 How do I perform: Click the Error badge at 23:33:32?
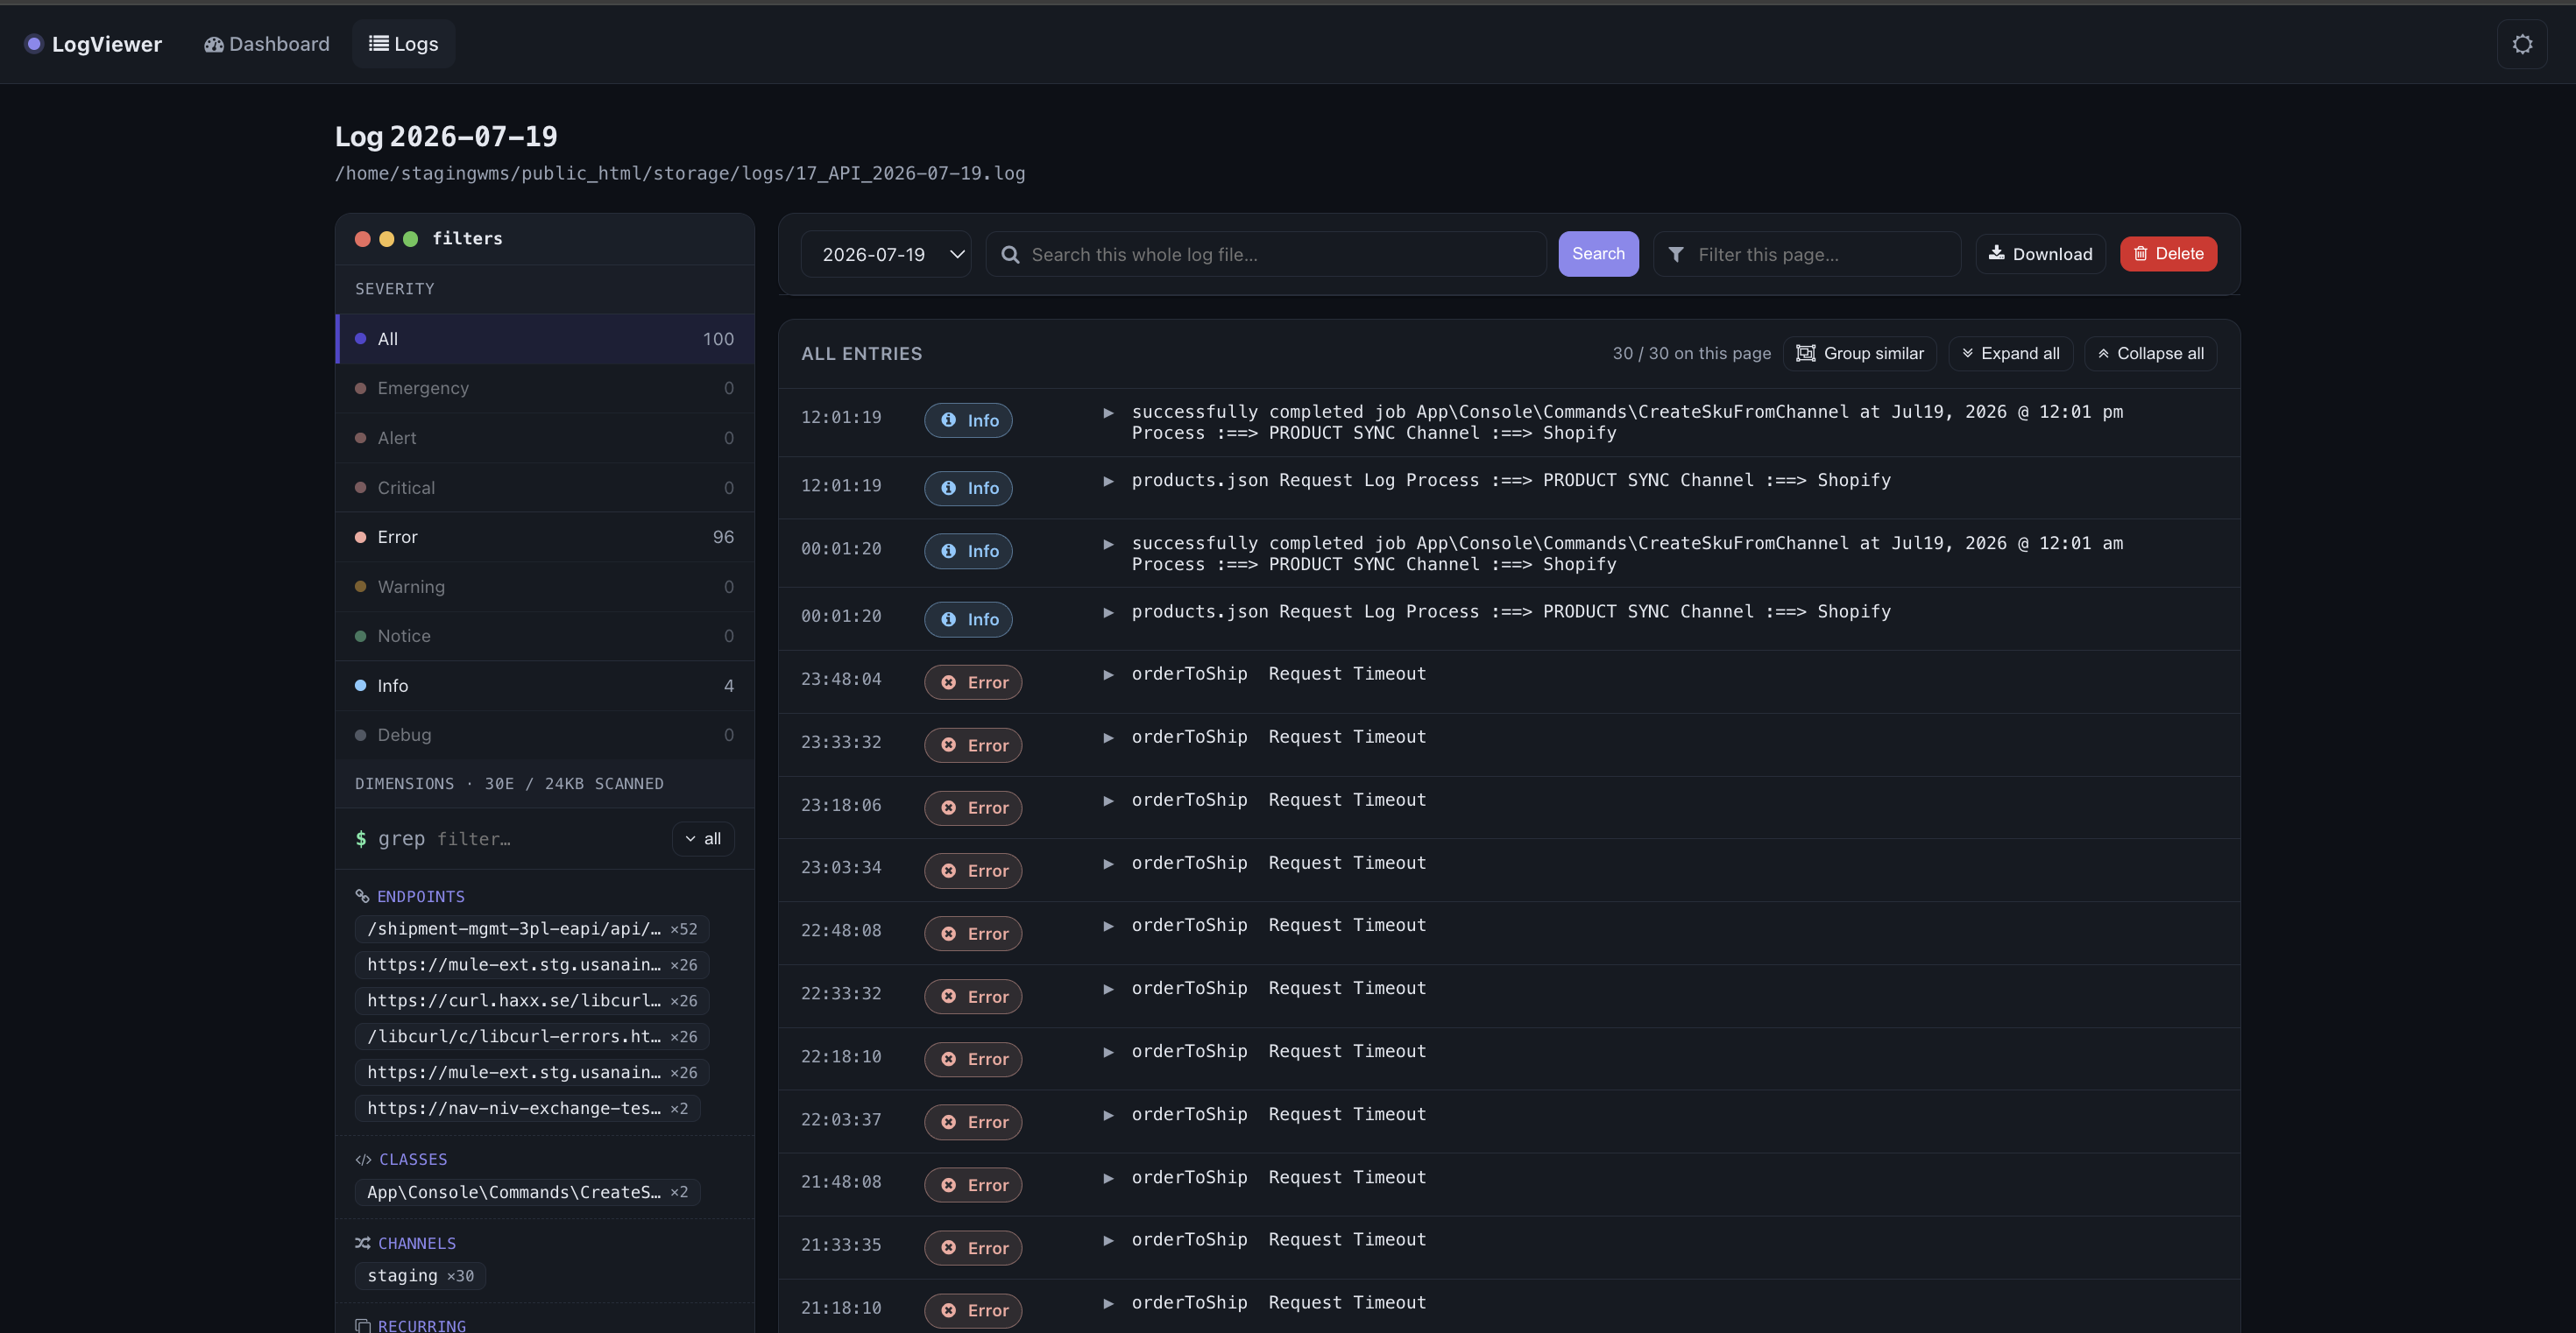[x=973, y=745]
